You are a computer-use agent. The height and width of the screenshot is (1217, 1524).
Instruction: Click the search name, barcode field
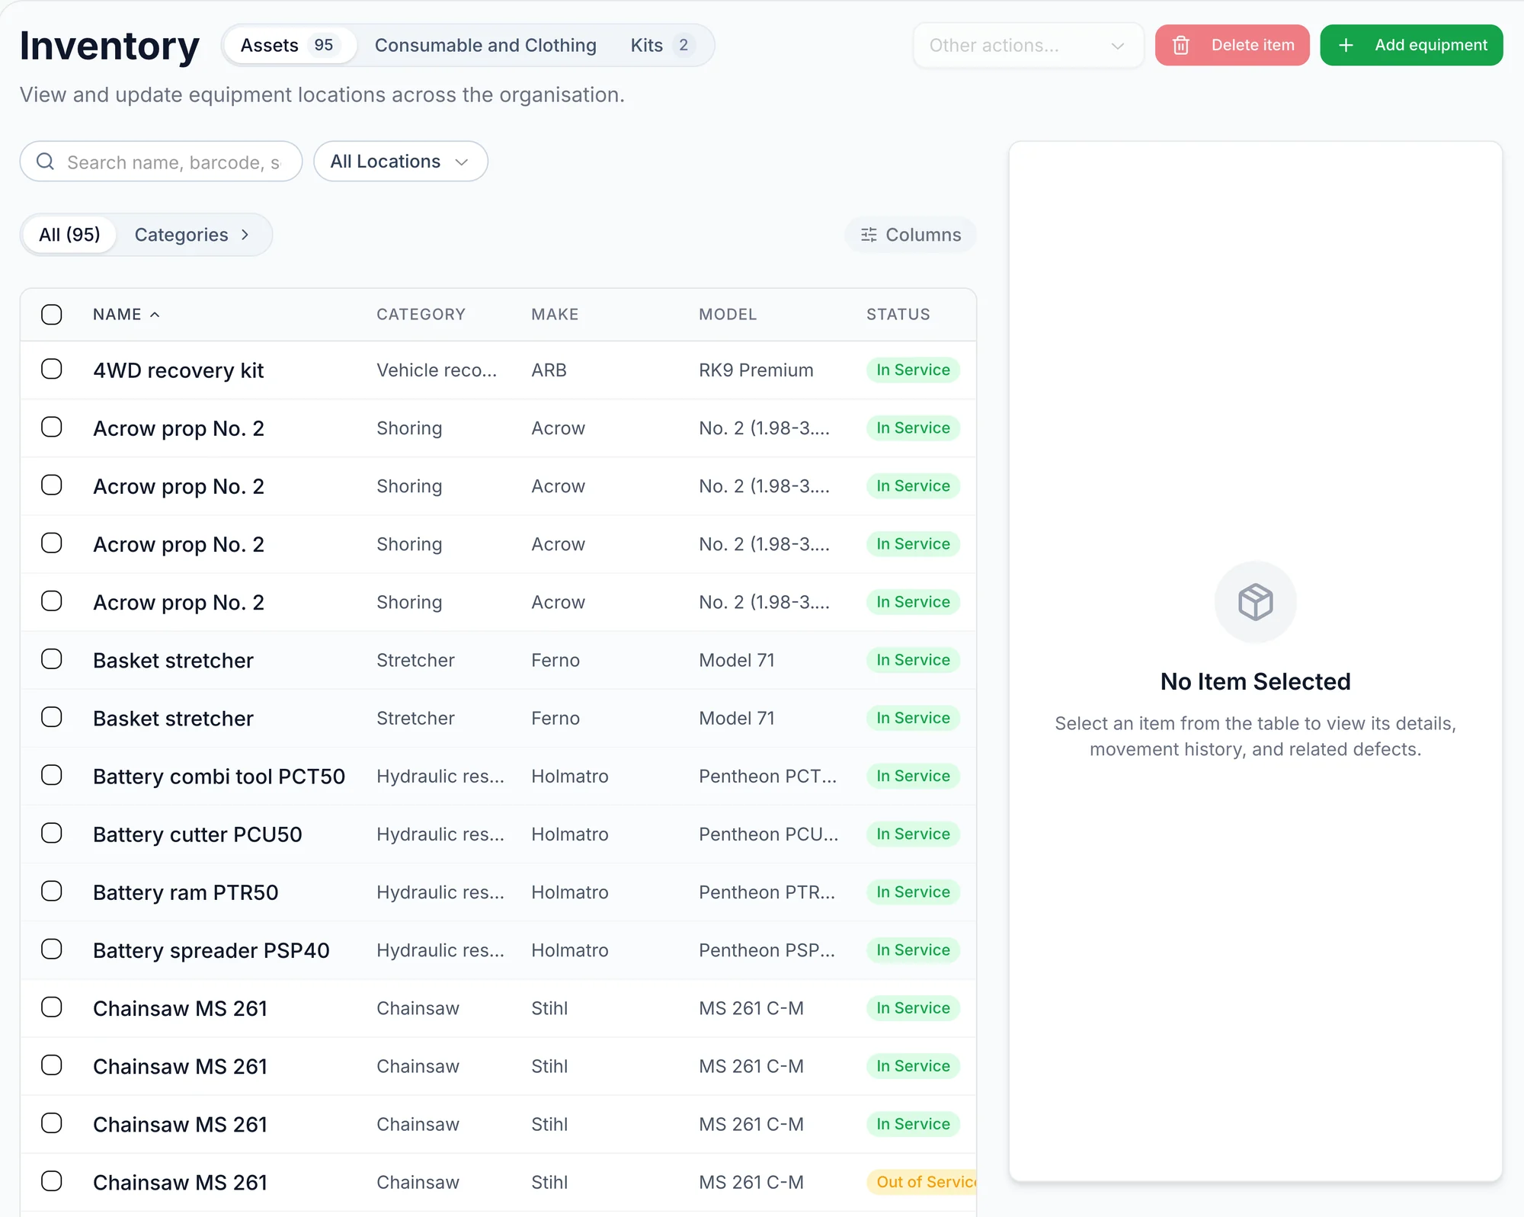pos(162,162)
